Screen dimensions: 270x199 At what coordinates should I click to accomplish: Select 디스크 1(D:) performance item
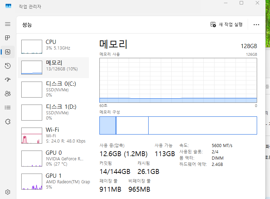coord(54,112)
